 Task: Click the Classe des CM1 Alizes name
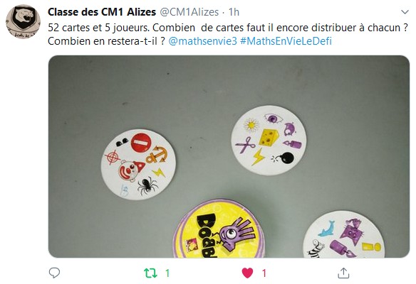tap(102, 12)
